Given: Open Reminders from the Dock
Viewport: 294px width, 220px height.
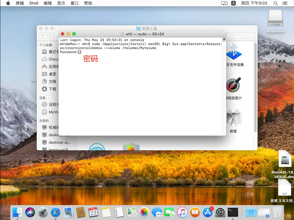Looking at the screenshot, I should 119,212.
